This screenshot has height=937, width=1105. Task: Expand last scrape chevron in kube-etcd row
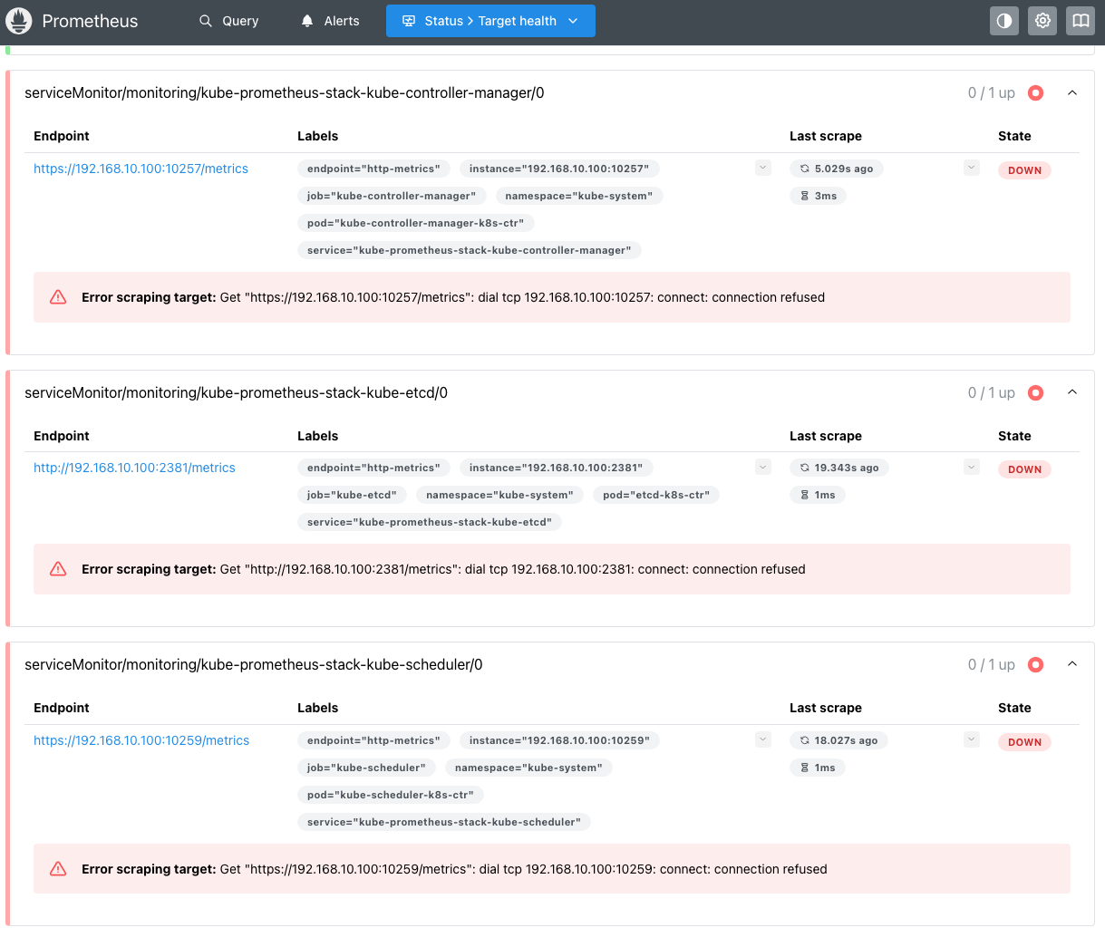972,467
